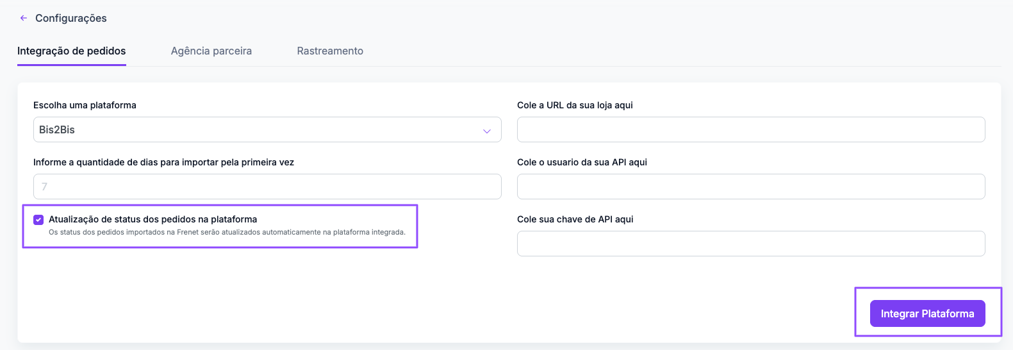
Task: Select the Integração de pedidos tab
Action: coord(72,51)
